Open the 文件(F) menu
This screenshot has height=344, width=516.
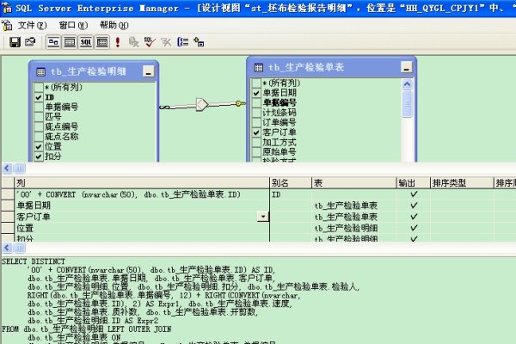coord(33,25)
